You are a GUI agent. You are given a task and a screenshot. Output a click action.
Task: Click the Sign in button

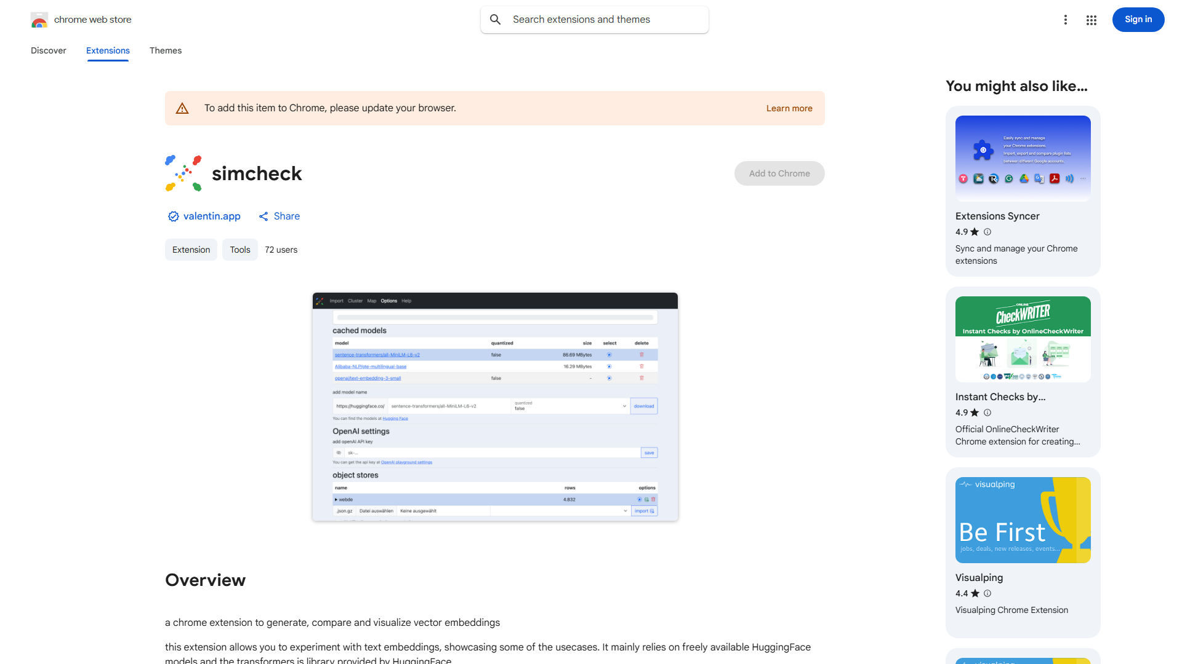(1138, 20)
